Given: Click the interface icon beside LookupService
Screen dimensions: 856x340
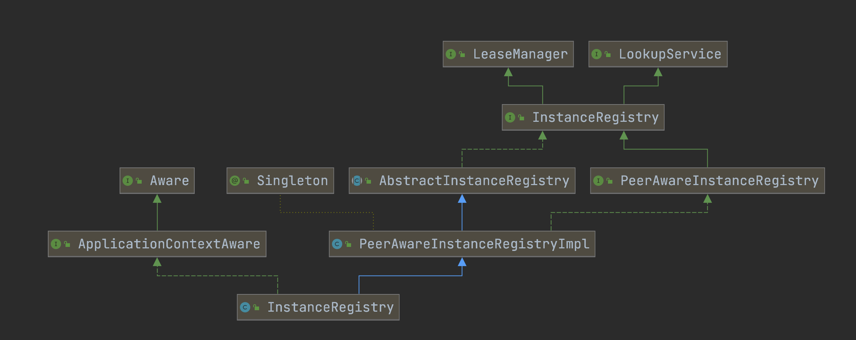Looking at the screenshot, I should coord(596,54).
